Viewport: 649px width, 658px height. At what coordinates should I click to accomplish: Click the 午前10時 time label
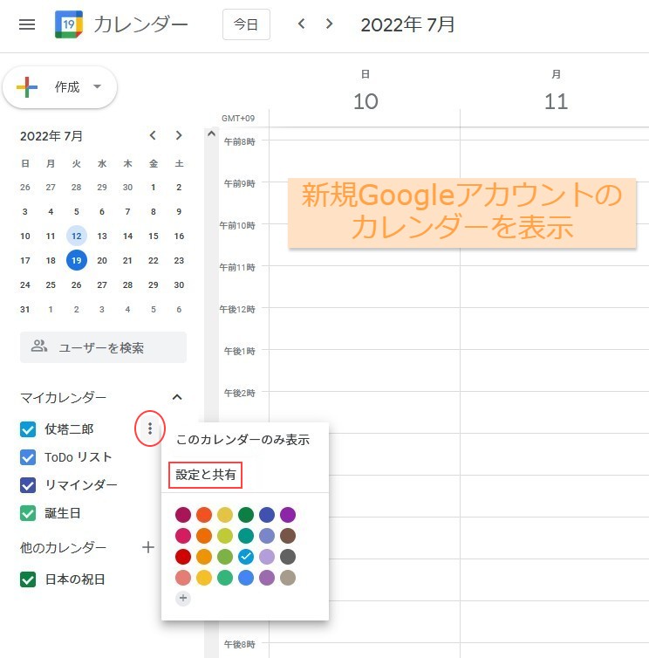click(237, 225)
